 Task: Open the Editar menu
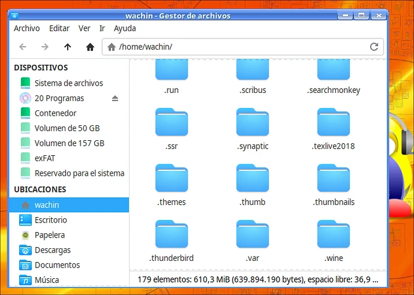pos(59,29)
